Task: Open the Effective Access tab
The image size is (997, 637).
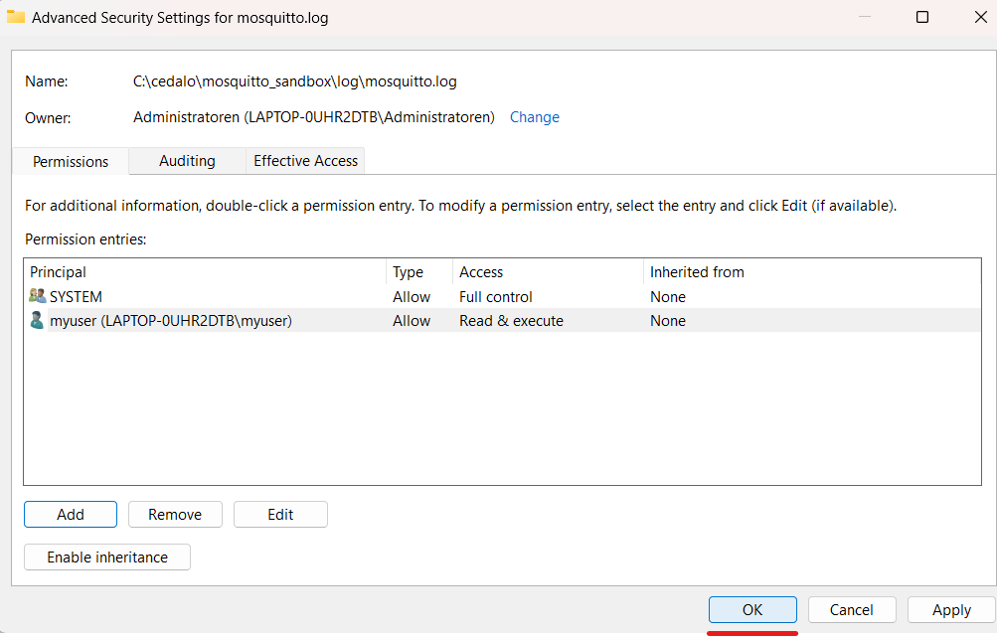Action: [304, 161]
